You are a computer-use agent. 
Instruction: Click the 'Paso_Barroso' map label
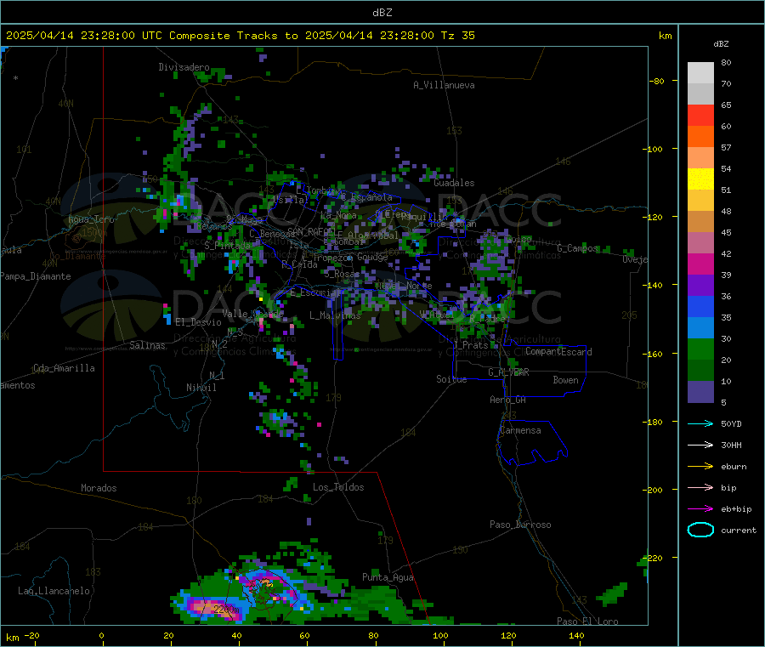(x=520, y=525)
